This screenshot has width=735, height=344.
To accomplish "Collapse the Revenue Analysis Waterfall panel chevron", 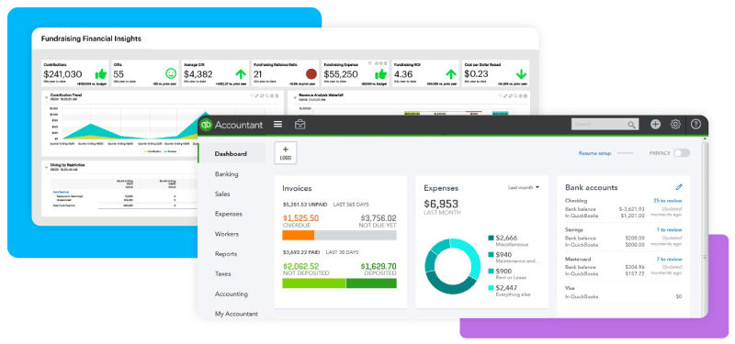I will [295, 97].
